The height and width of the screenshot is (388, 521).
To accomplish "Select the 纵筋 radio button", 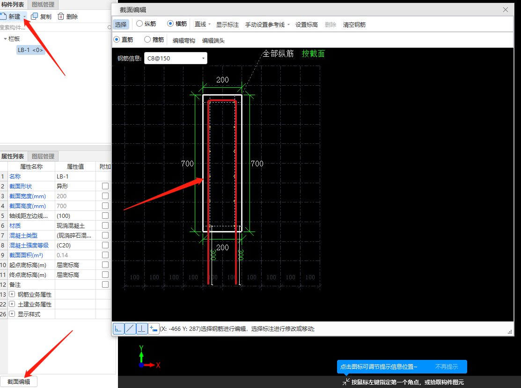I will [x=139, y=24].
